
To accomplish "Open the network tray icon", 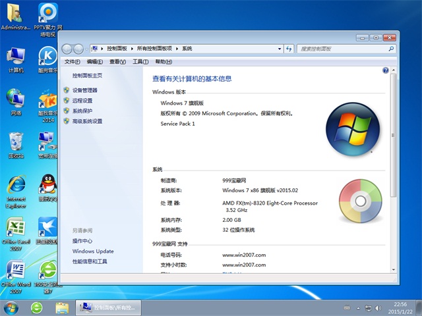I will (368, 308).
